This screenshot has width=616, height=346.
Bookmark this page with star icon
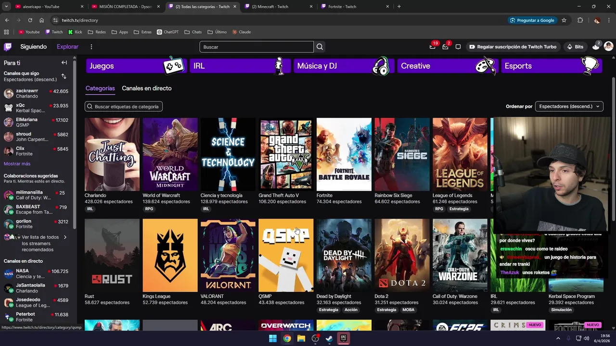pyautogui.click(x=564, y=20)
